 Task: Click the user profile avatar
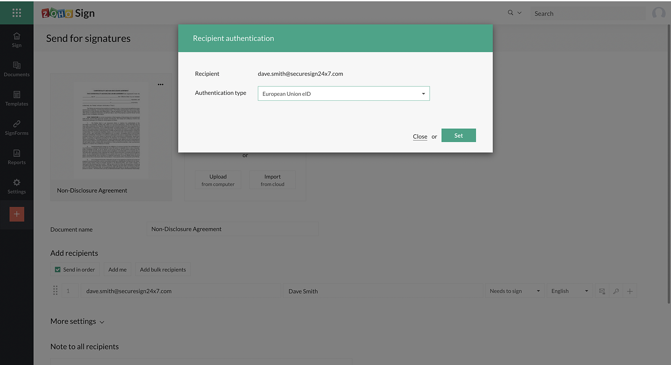658,13
